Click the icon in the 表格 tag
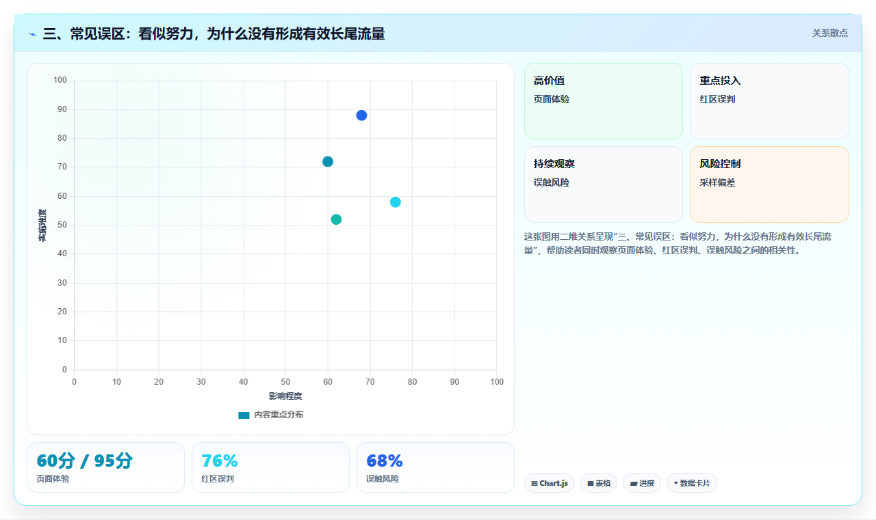 591,484
